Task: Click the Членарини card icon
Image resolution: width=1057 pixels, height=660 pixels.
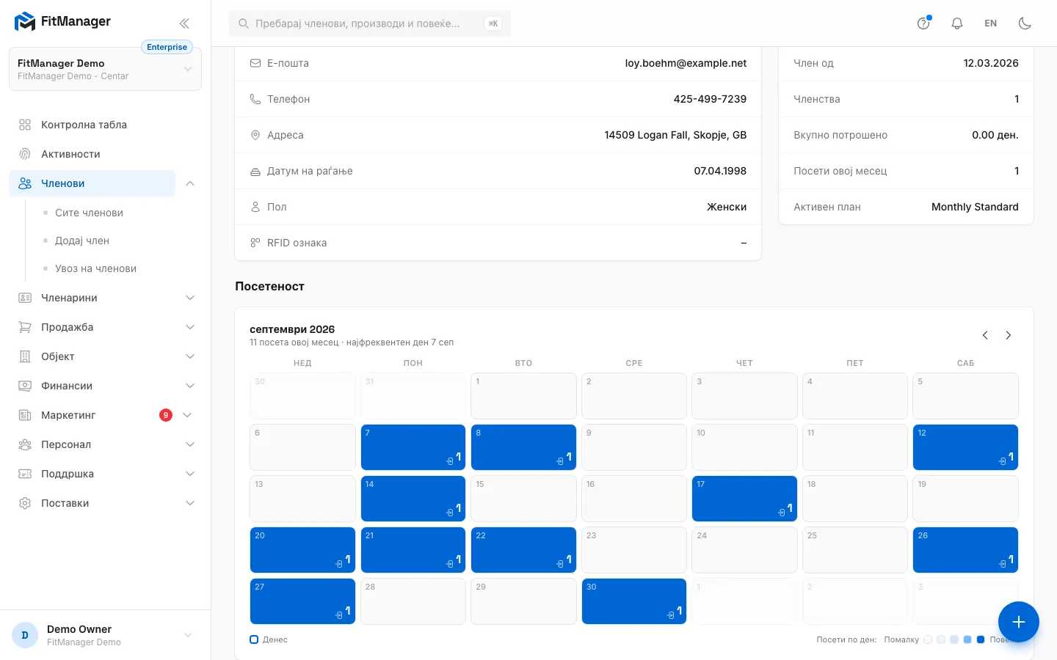Action: pos(25,298)
